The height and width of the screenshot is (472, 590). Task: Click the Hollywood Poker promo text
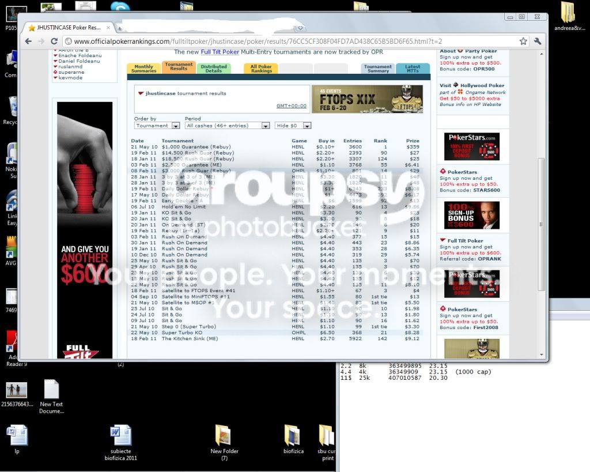tap(472, 95)
